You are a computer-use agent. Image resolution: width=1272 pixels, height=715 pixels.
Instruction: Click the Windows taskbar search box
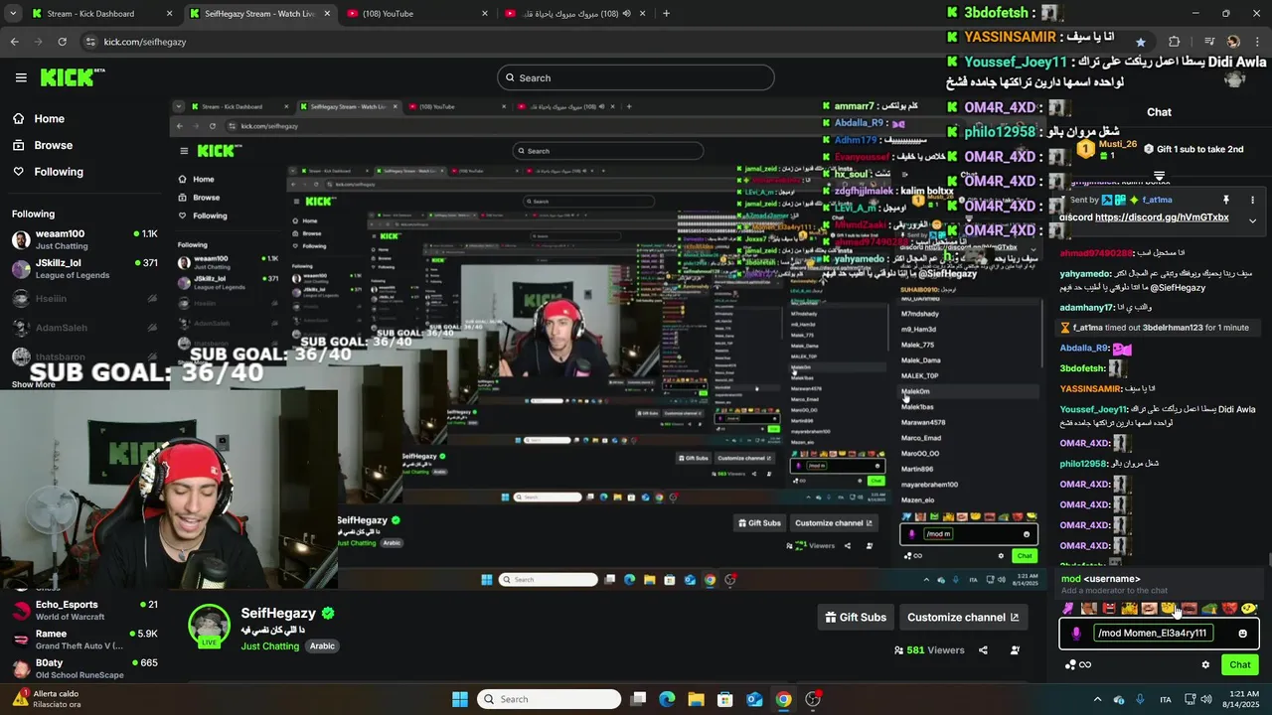(549, 699)
